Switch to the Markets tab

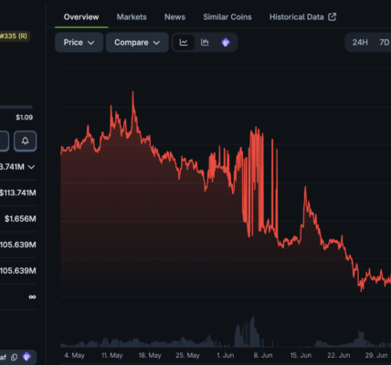[132, 17]
